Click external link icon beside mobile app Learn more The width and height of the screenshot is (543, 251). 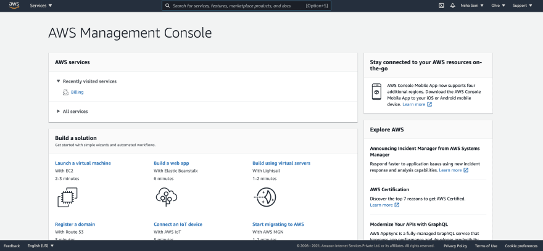[429, 104]
